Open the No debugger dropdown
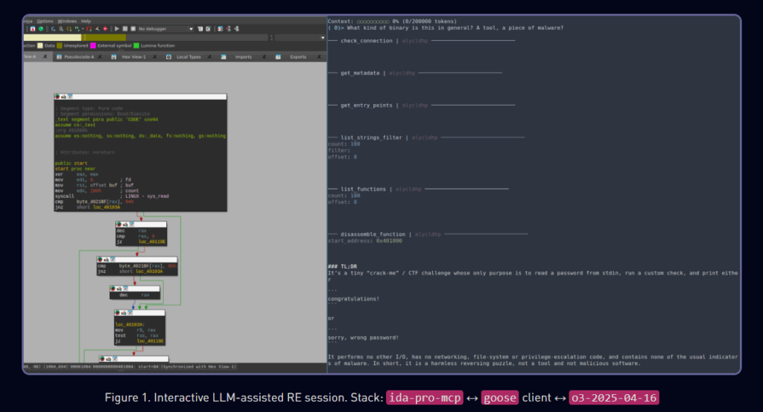The width and height of the screenshot is (763, 412). coord(166,29)
